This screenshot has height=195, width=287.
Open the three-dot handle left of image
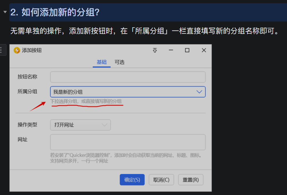tap(1, 50)
